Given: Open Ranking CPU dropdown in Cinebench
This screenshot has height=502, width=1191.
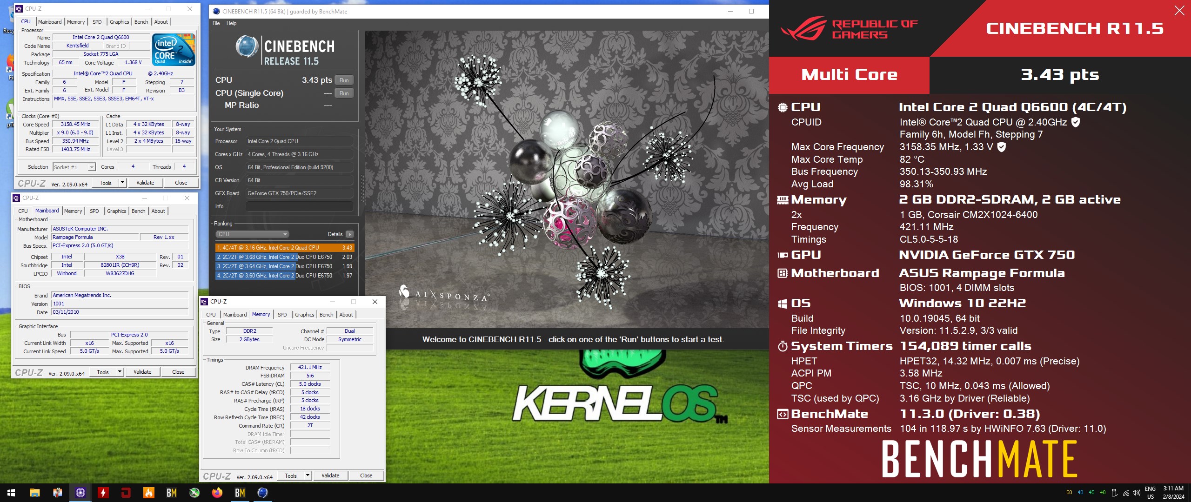Looking at the screenshot, I should (x=252, y=234).
